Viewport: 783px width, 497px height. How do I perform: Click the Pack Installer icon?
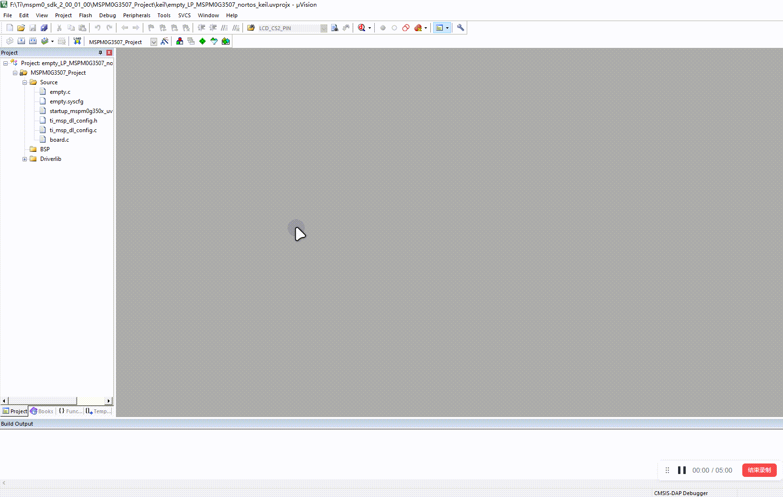(x=226, y=41)
